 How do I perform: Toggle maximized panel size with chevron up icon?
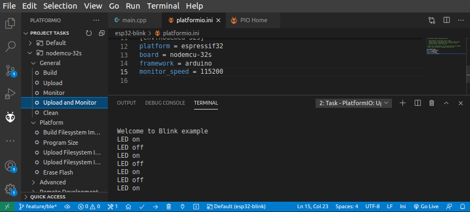coord(446,103)
